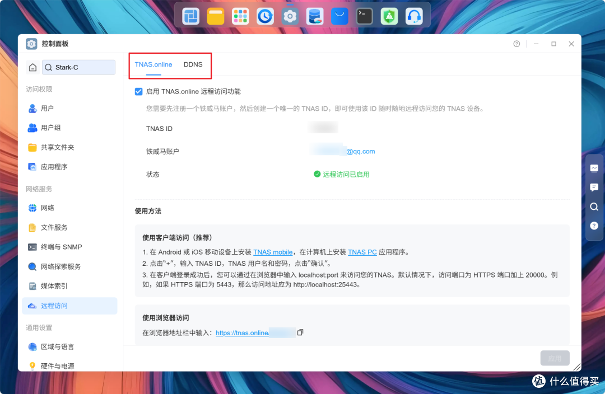Go to control panel home icon

(33, 68)
